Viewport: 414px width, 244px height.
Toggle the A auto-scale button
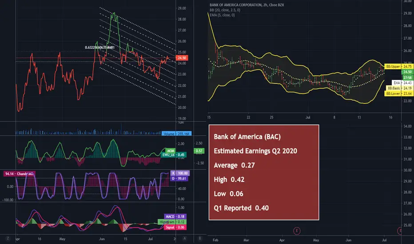(x=184, y=239)
